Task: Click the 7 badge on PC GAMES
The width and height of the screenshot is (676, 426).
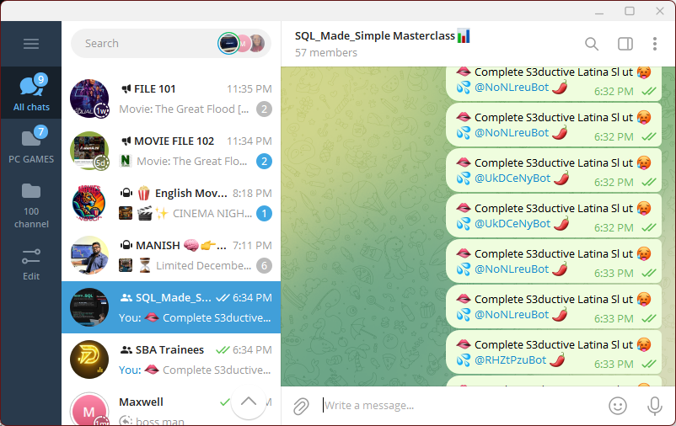Action: coord(40,131)
